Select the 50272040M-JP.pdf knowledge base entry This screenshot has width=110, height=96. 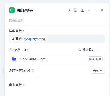[57, 59]
